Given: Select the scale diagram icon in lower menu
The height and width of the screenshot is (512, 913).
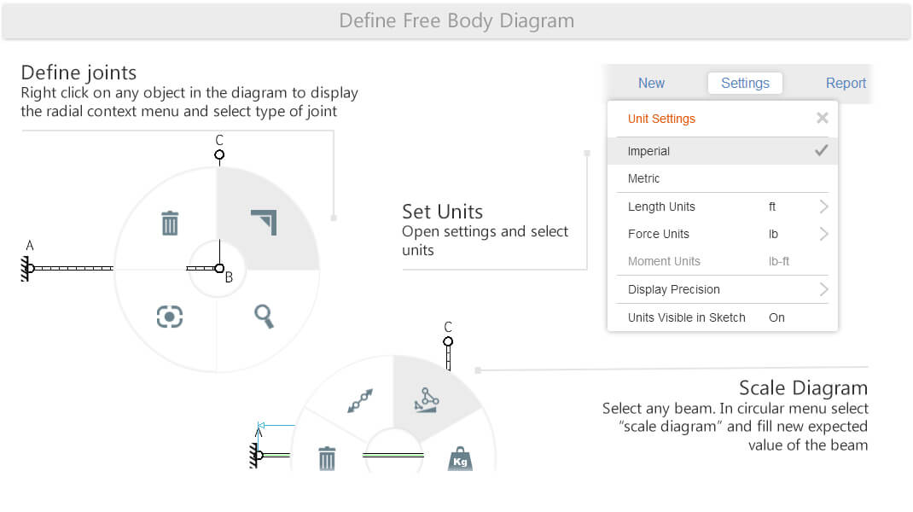Looking at the screenshot, I should point(427,401).
